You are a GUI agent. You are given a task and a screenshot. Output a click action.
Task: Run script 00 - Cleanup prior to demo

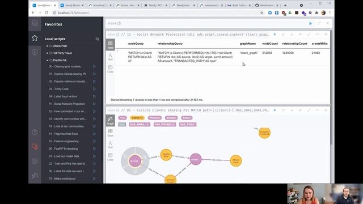click(94, 66)
